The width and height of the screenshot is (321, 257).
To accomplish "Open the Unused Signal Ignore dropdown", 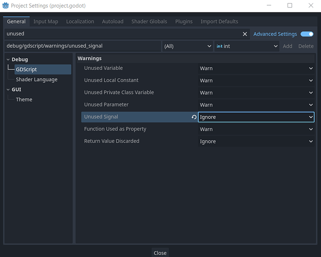I will pyautogui.click(x=256, y=117).
